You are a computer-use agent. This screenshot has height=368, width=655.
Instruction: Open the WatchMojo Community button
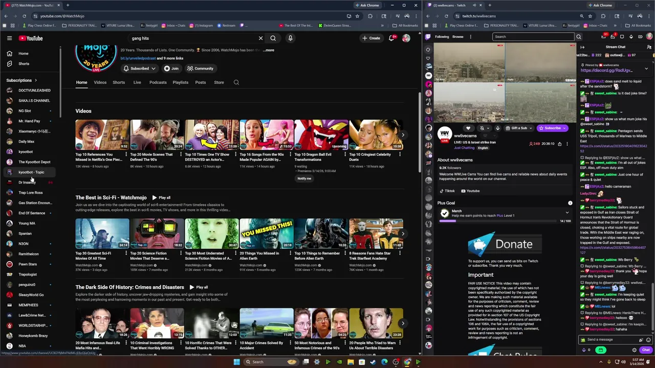pos(200,68)
